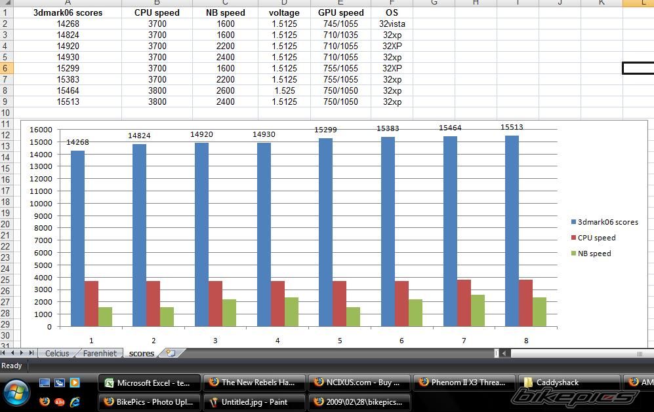Switch to the Farenhiet sheet tab
This screenshot has height=412, width=654.
pyautogui.click(x=100, y=353)
